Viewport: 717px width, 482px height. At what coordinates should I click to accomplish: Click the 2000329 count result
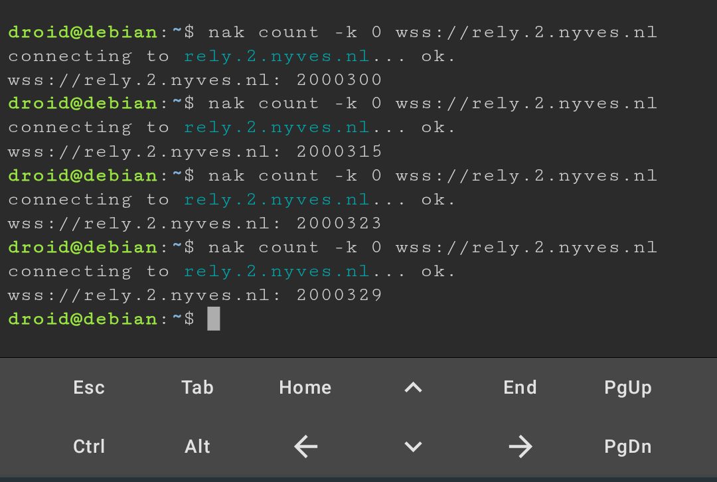[x=339, y=295]
